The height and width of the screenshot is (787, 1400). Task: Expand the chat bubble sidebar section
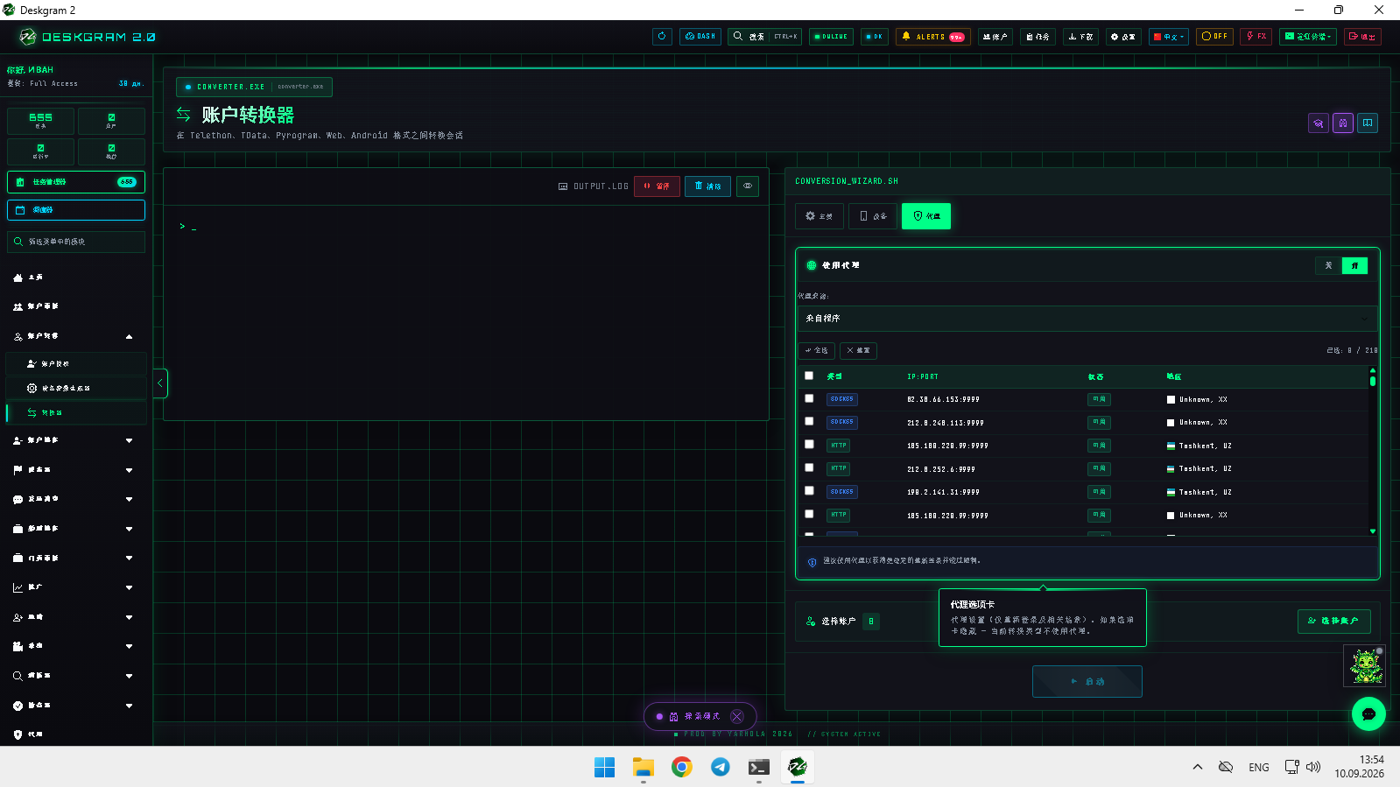(75, 499)
